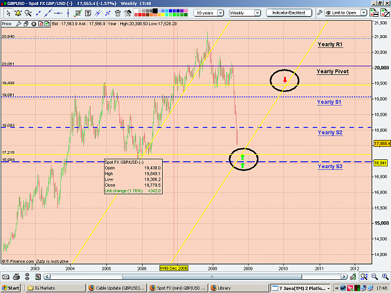Click the envelope email icon
The width and height of the screenshot is (391, 293).
(x=6, y=277)
